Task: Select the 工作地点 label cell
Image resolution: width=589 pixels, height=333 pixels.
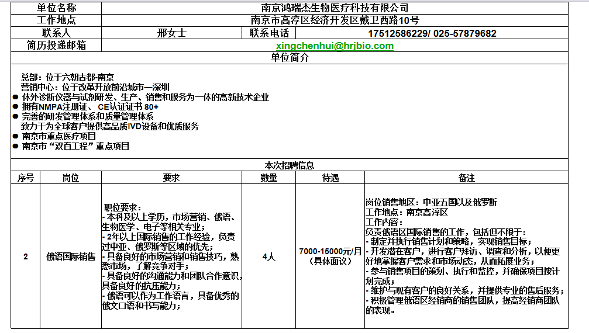Action: click(56, 20)
